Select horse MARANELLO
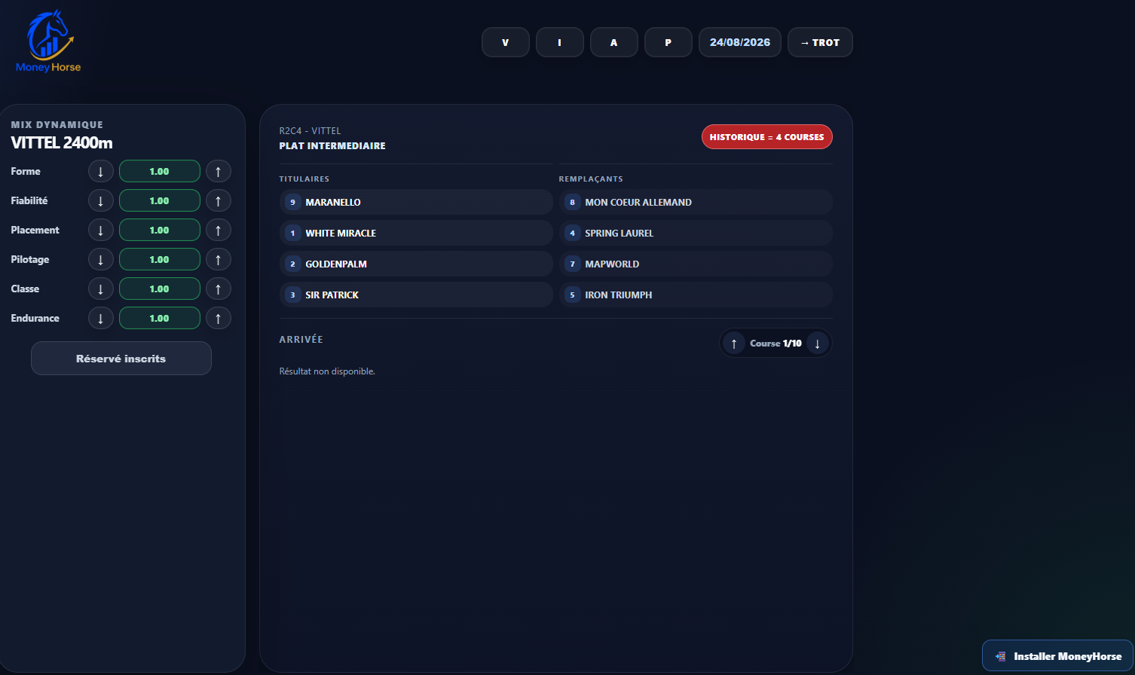The height and width of the screenshot is (675, 1135). [x=416, y=202]
